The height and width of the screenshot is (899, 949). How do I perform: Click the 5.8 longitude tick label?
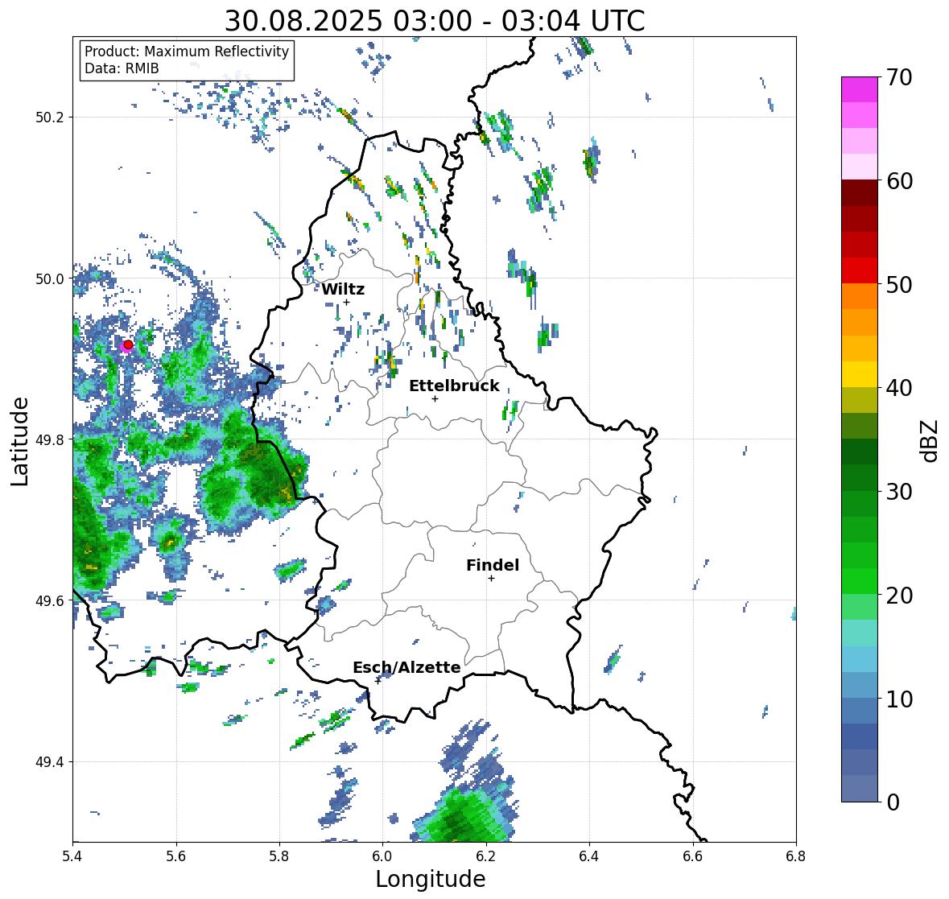279,856
